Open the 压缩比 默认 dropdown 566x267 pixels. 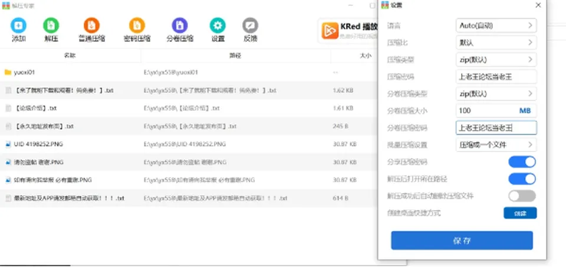496,42
